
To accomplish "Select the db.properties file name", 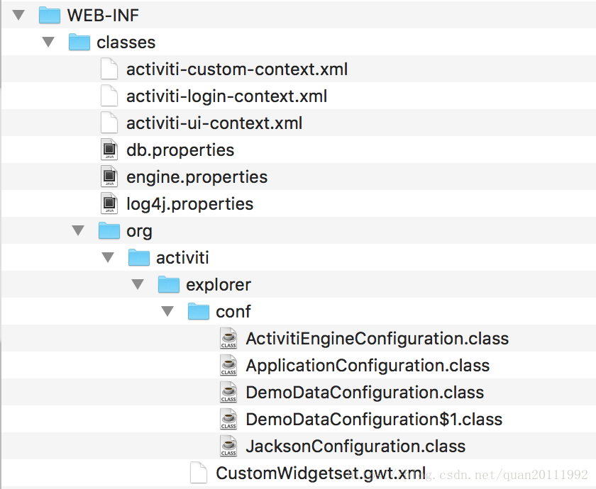I will pyautogui.click(x=180, y=150).
